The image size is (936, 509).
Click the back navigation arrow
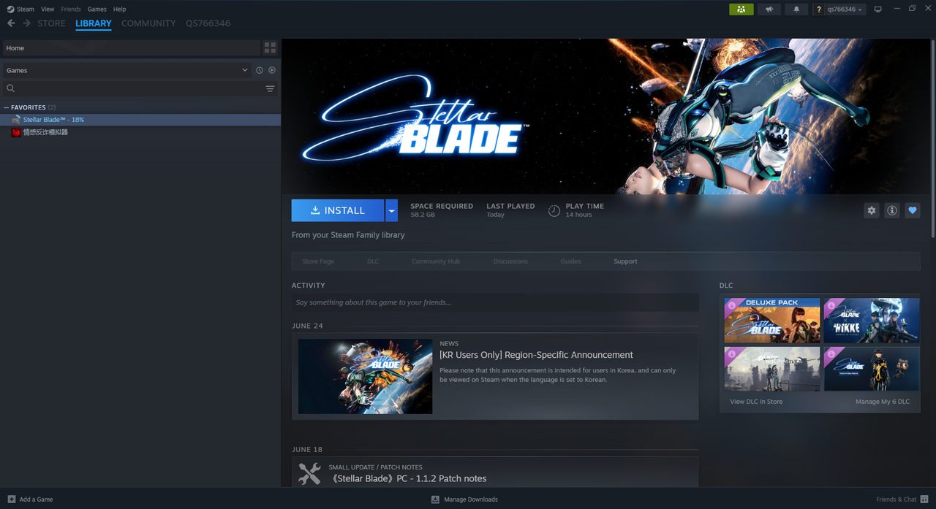tap(11, 23)
